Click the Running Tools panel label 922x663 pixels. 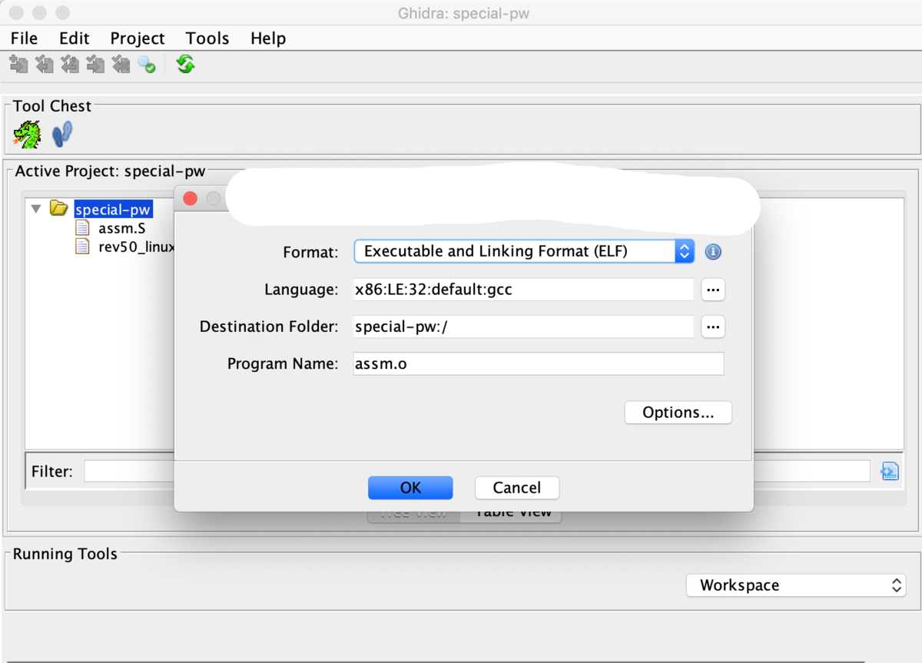click(x=65, y=554)
